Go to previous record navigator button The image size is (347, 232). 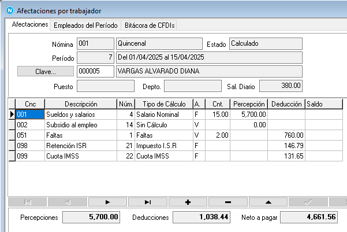tap(68, 202)
